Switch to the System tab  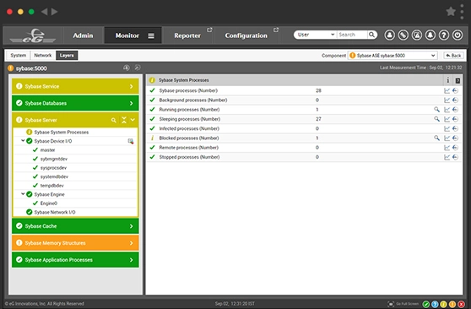click(x=18, y=56)
